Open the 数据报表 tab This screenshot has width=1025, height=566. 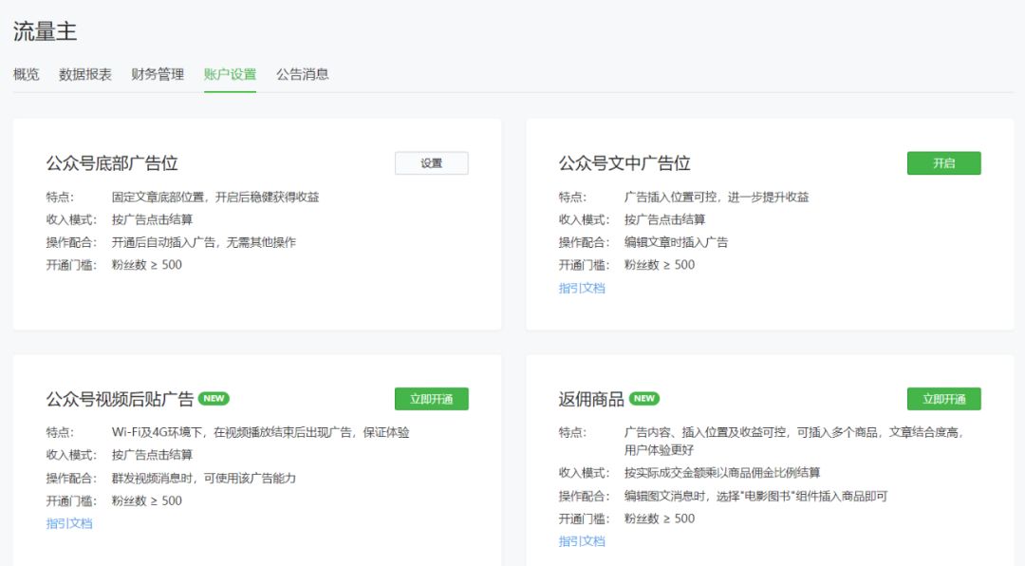(x=84, y=75)
